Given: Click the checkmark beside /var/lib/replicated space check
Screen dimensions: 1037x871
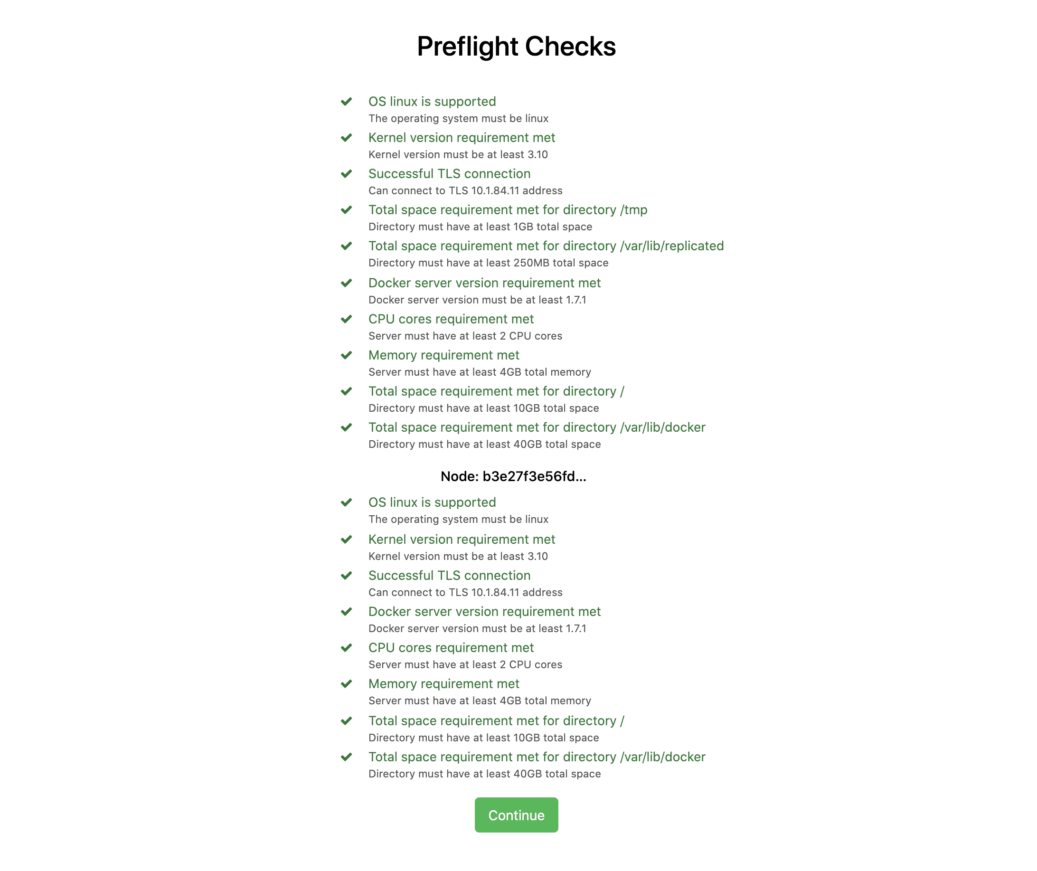Looking at the screenshot, I should pyautogui.click(x=346, y=246).
